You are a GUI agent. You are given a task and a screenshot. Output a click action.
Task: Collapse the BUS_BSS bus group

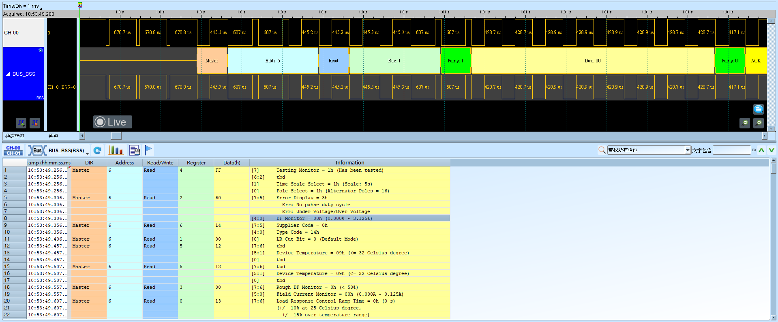click(8, 74)
